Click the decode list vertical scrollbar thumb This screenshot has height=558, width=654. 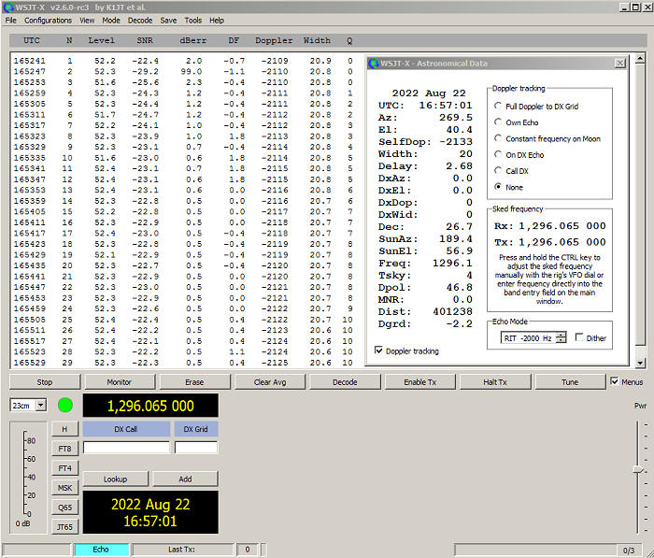[640, 205]
